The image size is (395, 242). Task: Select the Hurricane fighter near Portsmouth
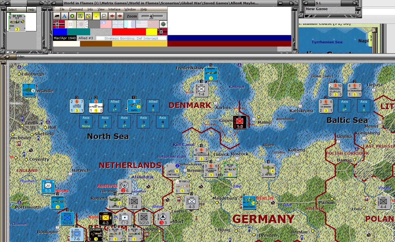pos(58,203)
